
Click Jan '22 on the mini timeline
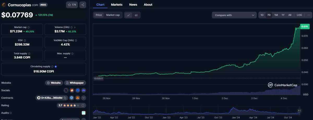coord(97,118)
